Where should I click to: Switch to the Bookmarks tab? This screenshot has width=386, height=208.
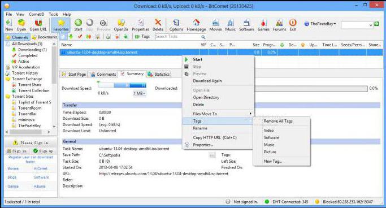point(44,37)
